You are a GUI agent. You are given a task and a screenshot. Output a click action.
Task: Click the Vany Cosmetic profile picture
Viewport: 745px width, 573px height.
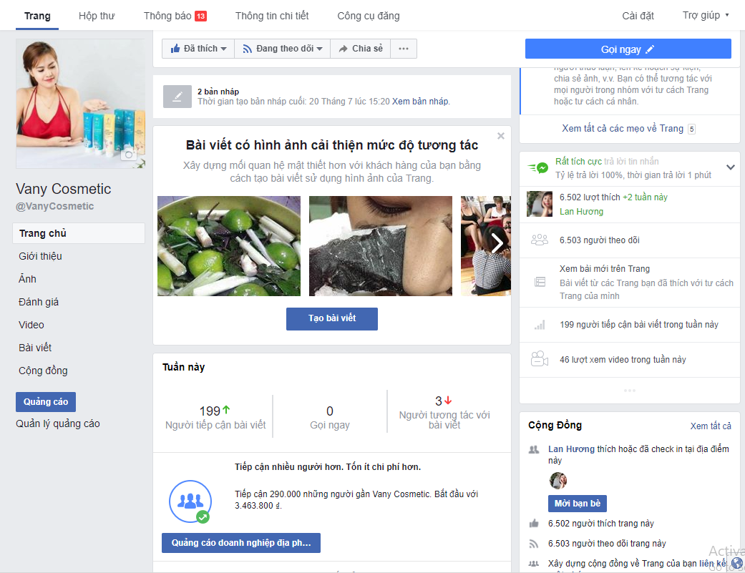(80, 104)
